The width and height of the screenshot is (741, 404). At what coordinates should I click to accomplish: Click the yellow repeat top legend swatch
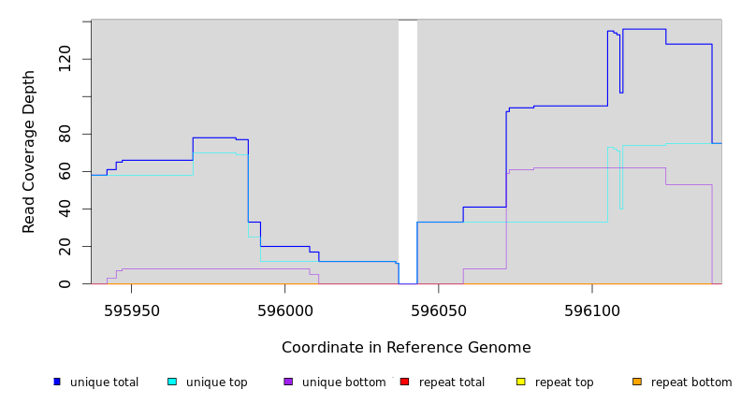click(x=520, y=382)
